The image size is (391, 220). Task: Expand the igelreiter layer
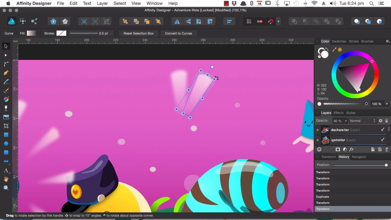pyautogui.click(x=318, y=140)
